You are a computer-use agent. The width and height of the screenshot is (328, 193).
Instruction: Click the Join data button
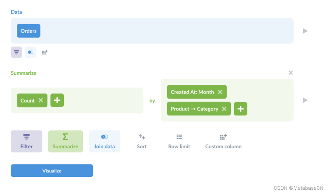105,141
